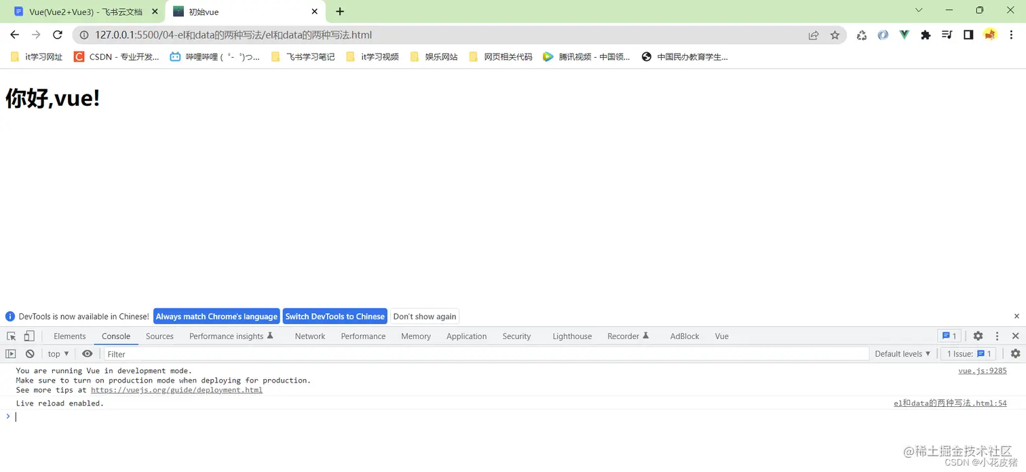Switch to AdBlock tab

click(x=684, y=336)
